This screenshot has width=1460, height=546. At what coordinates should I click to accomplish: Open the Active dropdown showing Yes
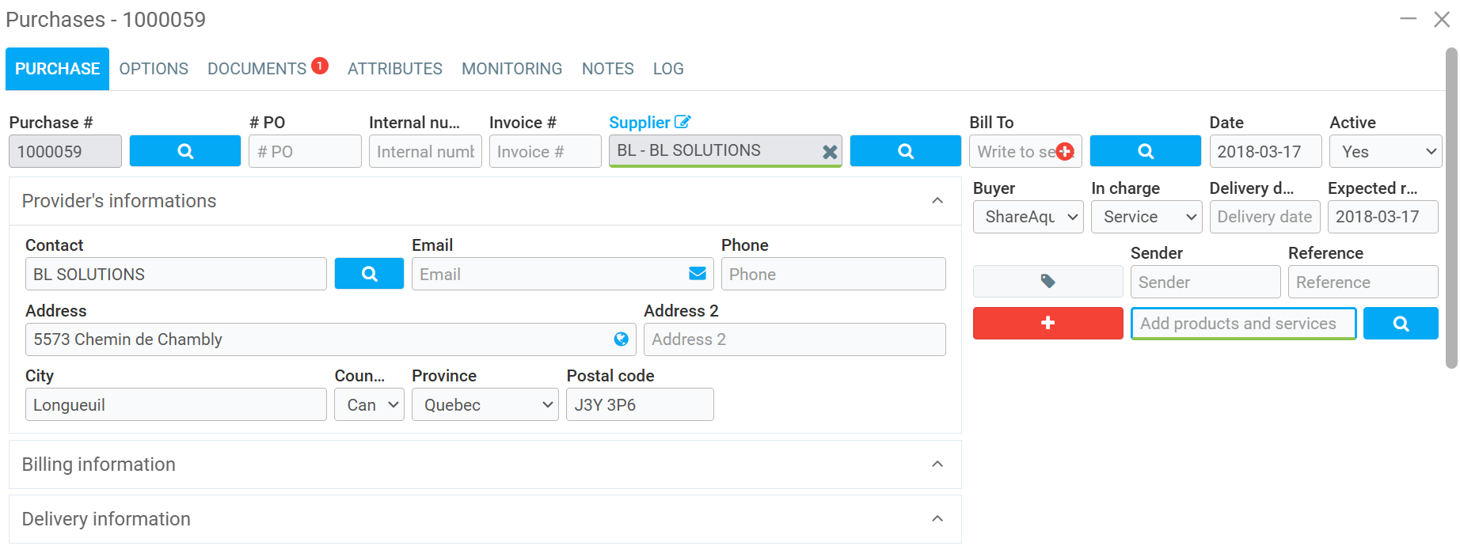[x=1385, y=152]
